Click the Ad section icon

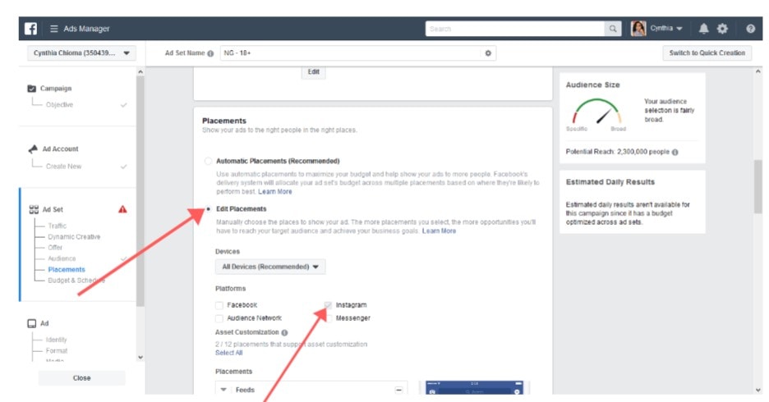coord(32,323)
